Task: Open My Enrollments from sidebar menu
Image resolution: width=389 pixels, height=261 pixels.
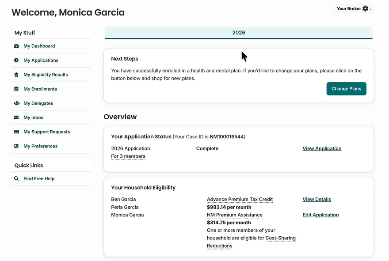Action: (40, 89)
